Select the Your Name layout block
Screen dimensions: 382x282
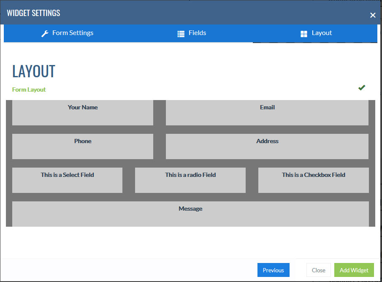click(x=83, y=113)
